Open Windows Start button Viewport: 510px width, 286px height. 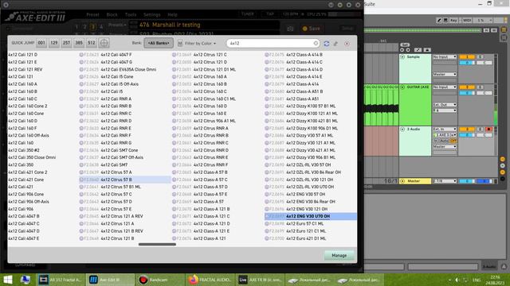8,280
